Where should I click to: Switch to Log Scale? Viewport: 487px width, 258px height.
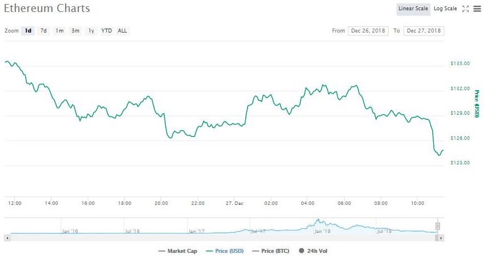[445, 9]
